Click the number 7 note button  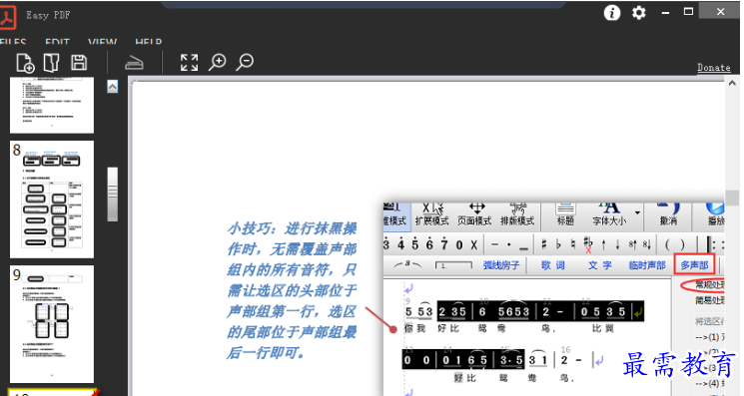point(444,244)
